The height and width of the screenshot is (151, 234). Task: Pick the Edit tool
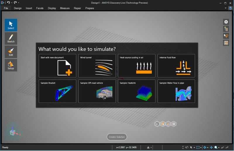11,52
